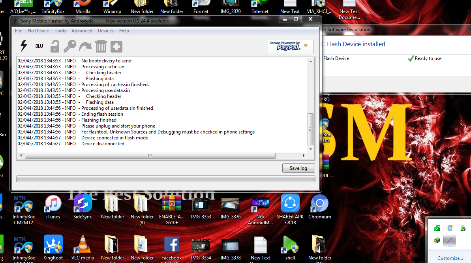Open the IMG_3370 desktop file
Image resolution: width=471 pixels, height=263 pixels.
coord(231,7)
